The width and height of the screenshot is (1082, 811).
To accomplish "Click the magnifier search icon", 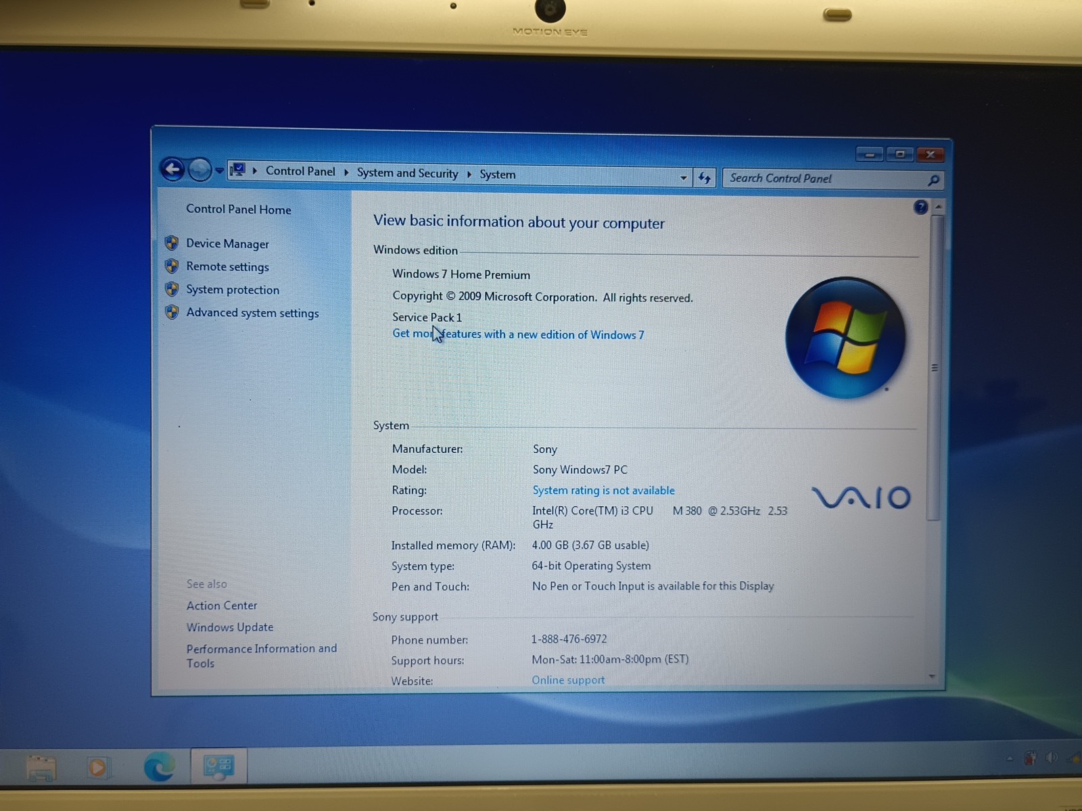I will (x=933, y=180).
